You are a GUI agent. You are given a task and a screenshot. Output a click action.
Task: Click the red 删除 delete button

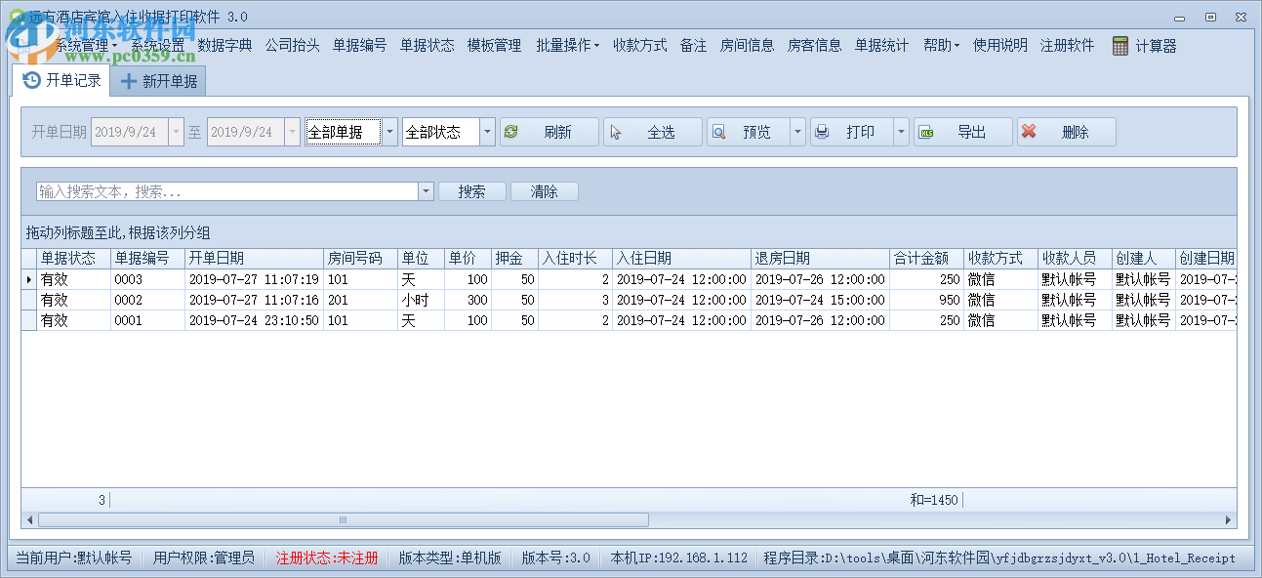click(1067, 132)
